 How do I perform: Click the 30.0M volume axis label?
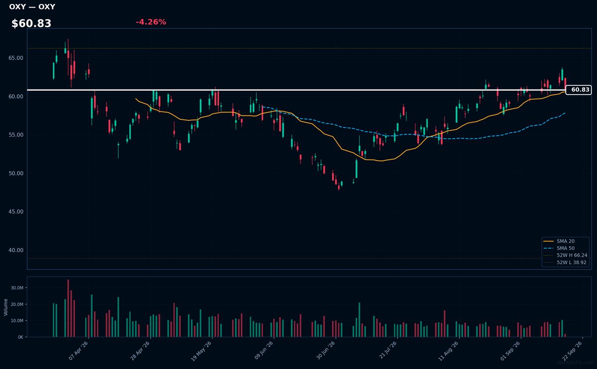coord(17,288)
